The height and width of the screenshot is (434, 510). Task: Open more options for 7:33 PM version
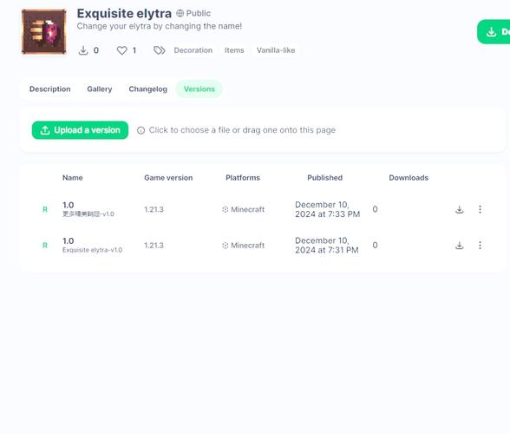(481, 209)
